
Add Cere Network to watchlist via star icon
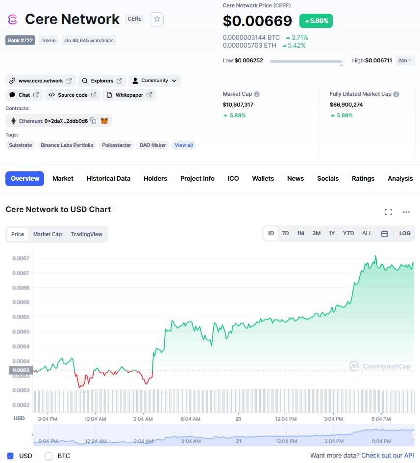pyautogui.click(x=157, y=19)
